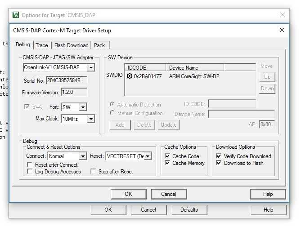
Task: Click the Move Up button
Action: click(x=267, y=77)
